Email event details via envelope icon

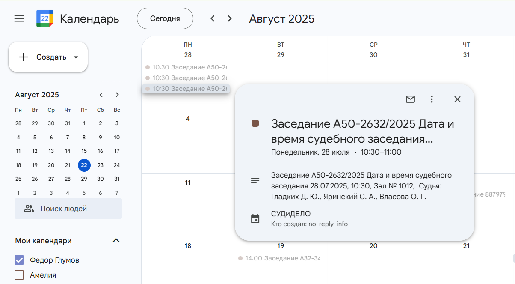point(410,99)
